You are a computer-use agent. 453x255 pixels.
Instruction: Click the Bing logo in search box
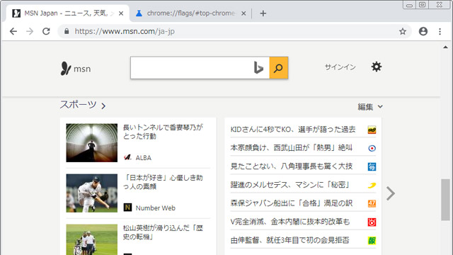258,68
